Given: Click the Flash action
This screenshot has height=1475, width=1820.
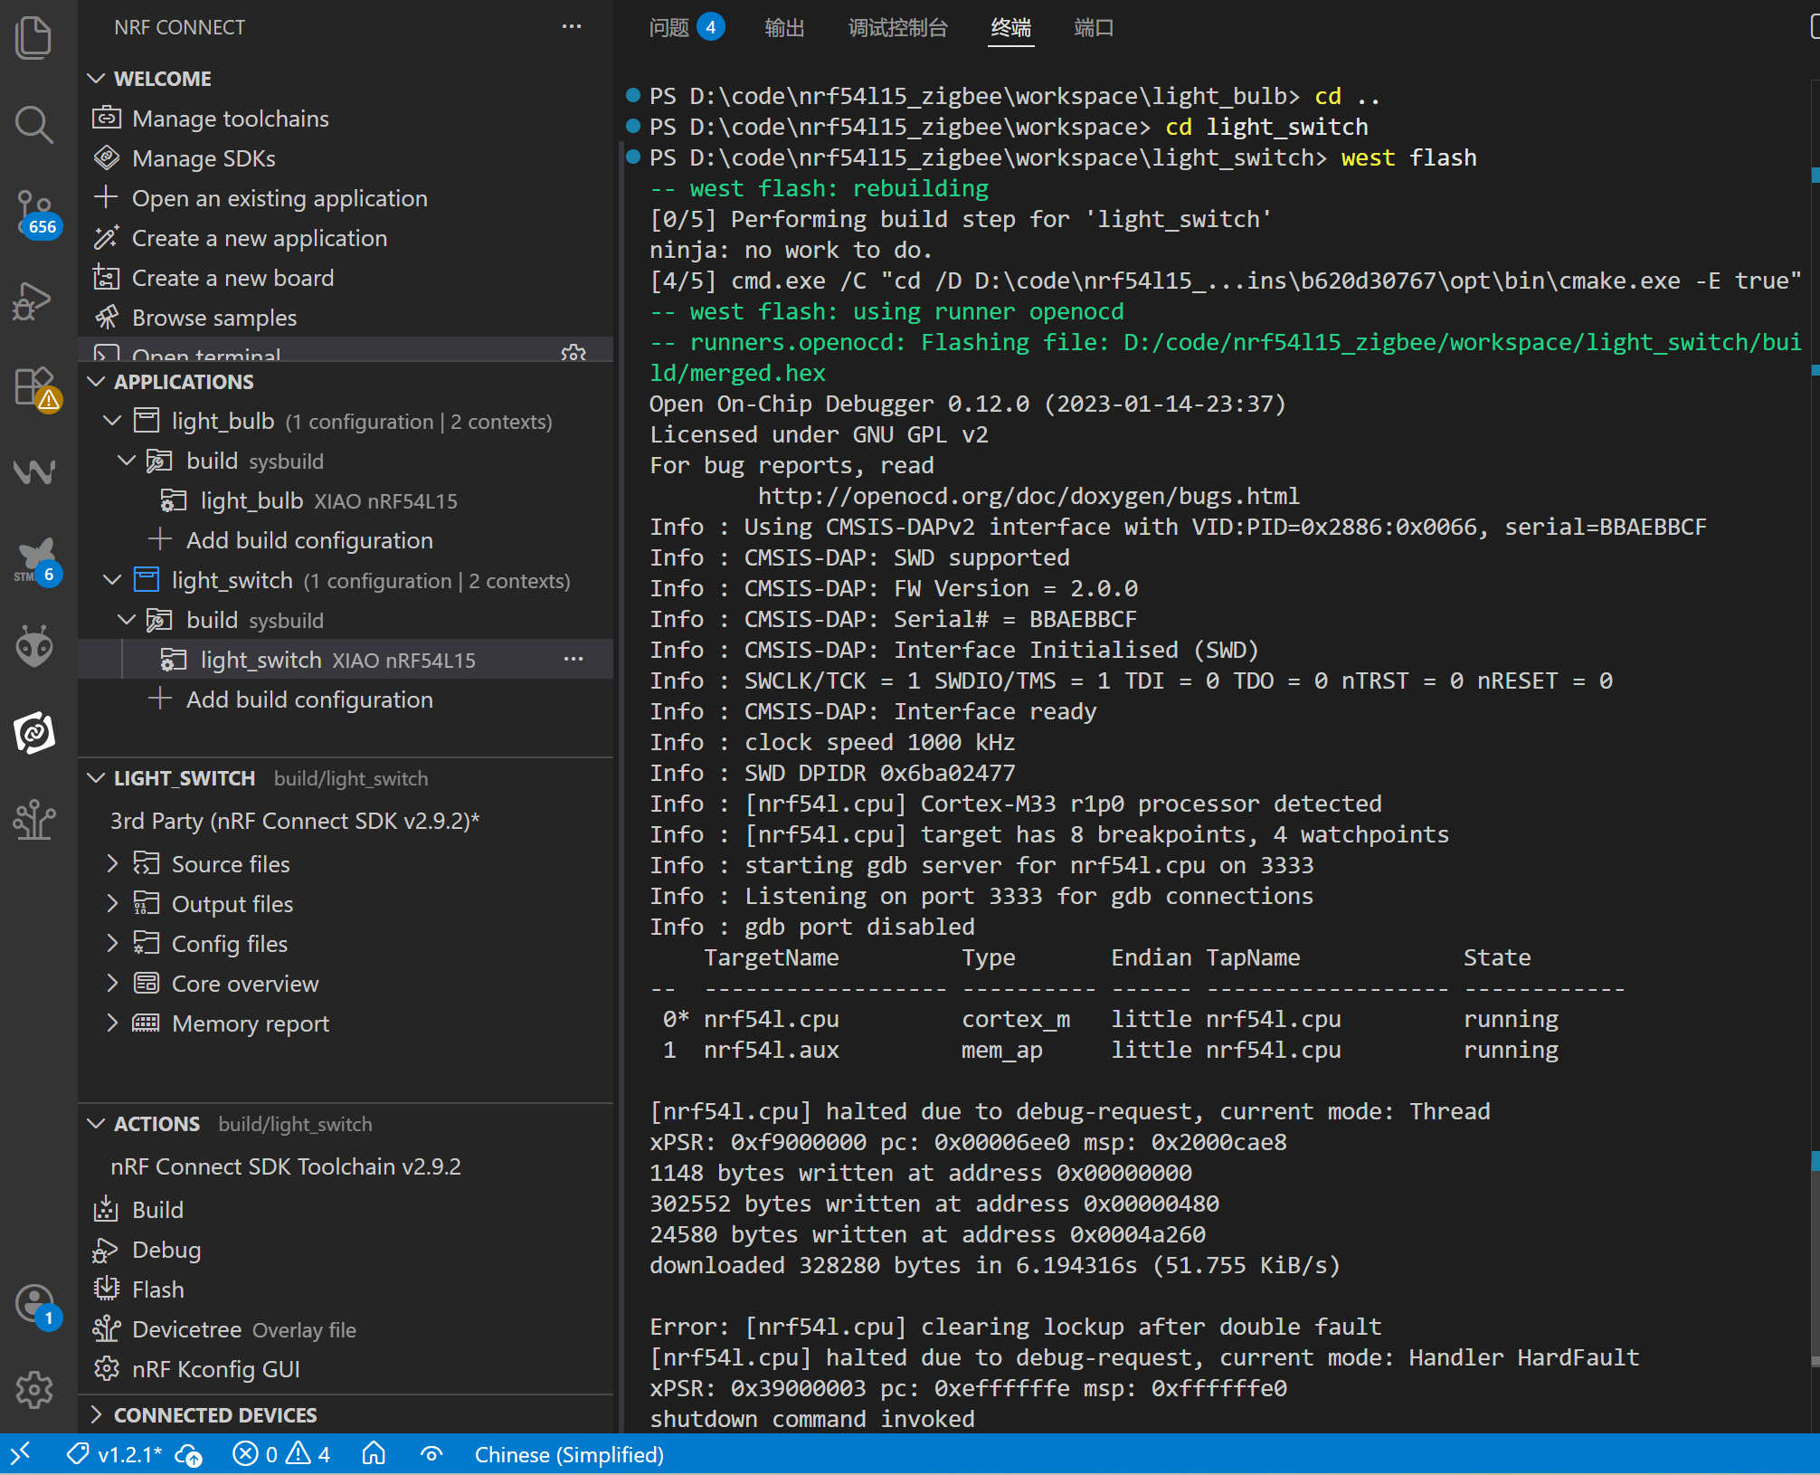Looking at the screenshot, I should [x=157, y=1289].
